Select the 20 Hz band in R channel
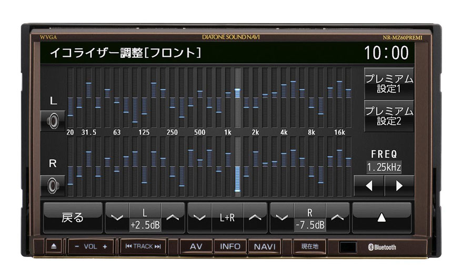The image size is (463, 277). [x=71, y=166]
